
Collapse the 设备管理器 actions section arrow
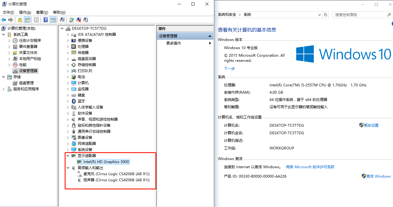(x=210, y=36)
